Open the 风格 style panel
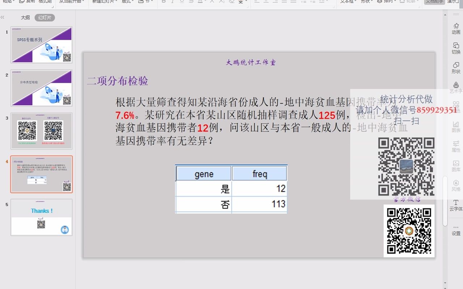The image size is (463, 289). [456, 185]
